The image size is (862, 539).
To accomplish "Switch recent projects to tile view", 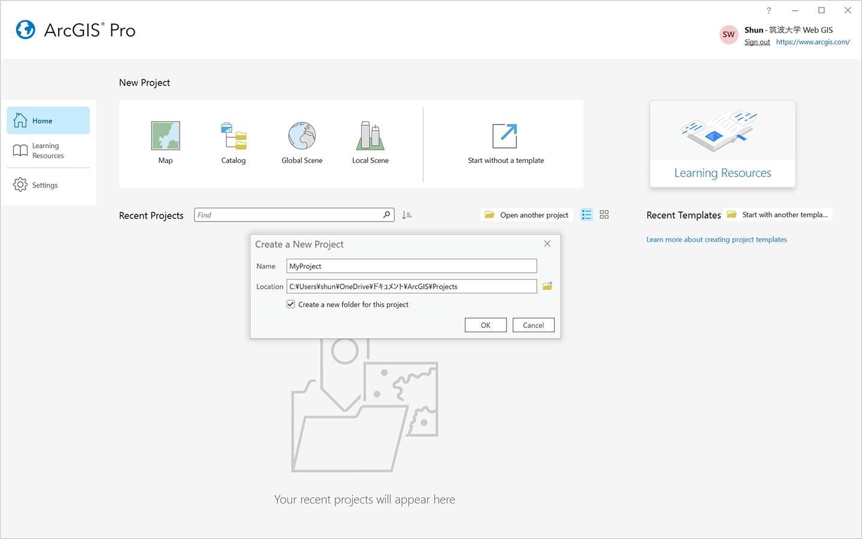I will point(604,214).
